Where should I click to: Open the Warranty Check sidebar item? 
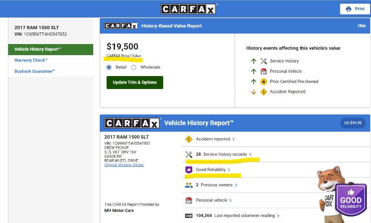[x=31, y=60]
